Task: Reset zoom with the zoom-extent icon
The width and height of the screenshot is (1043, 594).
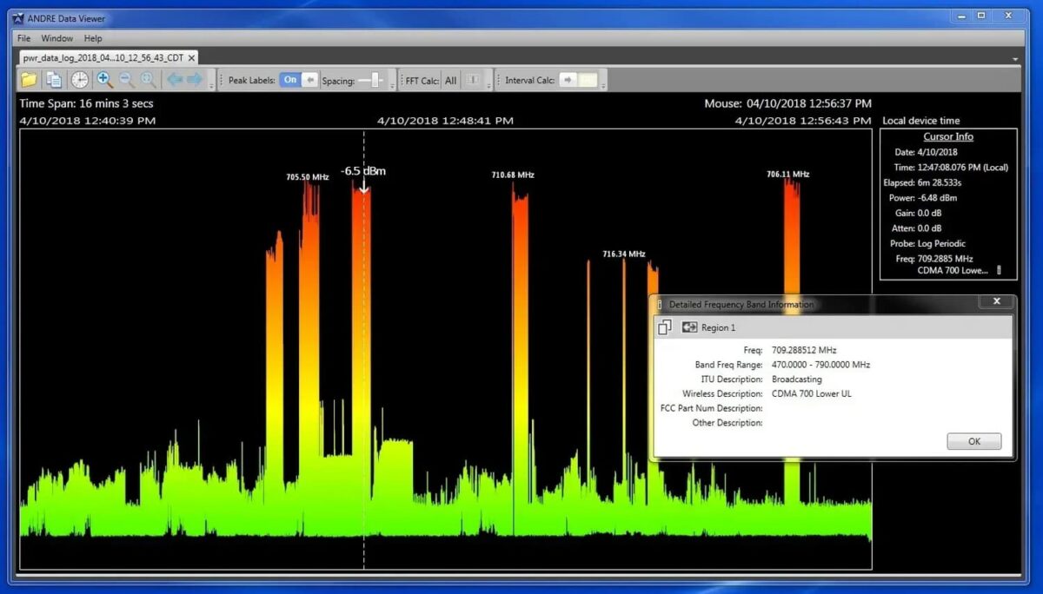Action: point(148,79)
